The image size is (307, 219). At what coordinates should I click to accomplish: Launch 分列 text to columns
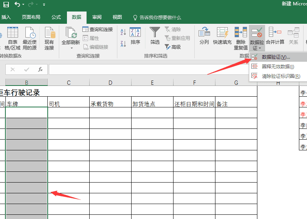pyautogui.click(x=204, y=36)
